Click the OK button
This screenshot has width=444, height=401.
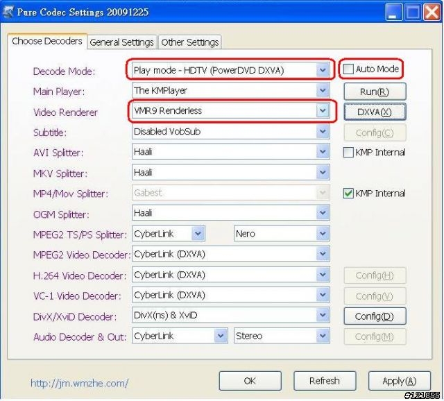click(250, 381)
